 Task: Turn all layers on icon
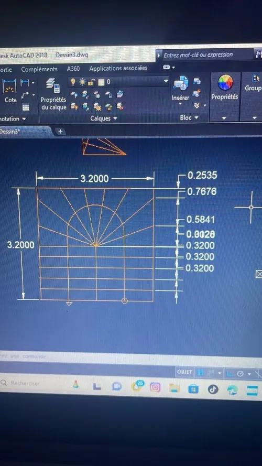(x=74, y=106)
